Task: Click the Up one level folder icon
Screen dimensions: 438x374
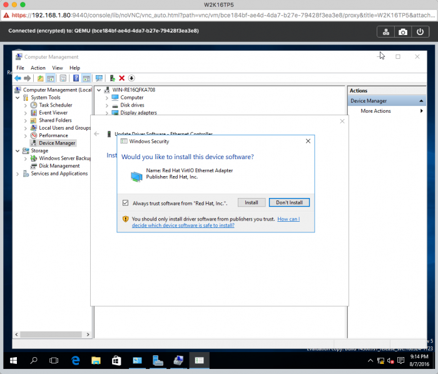Action: 41,78
